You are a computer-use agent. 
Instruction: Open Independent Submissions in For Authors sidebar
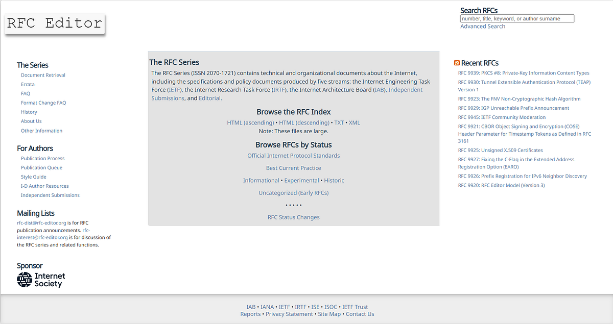(x=50, y=195)
